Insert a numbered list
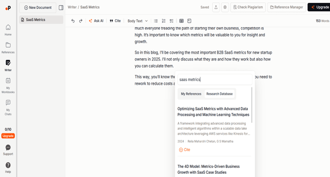This screenshot has width=330, height=177. point(163,21)
